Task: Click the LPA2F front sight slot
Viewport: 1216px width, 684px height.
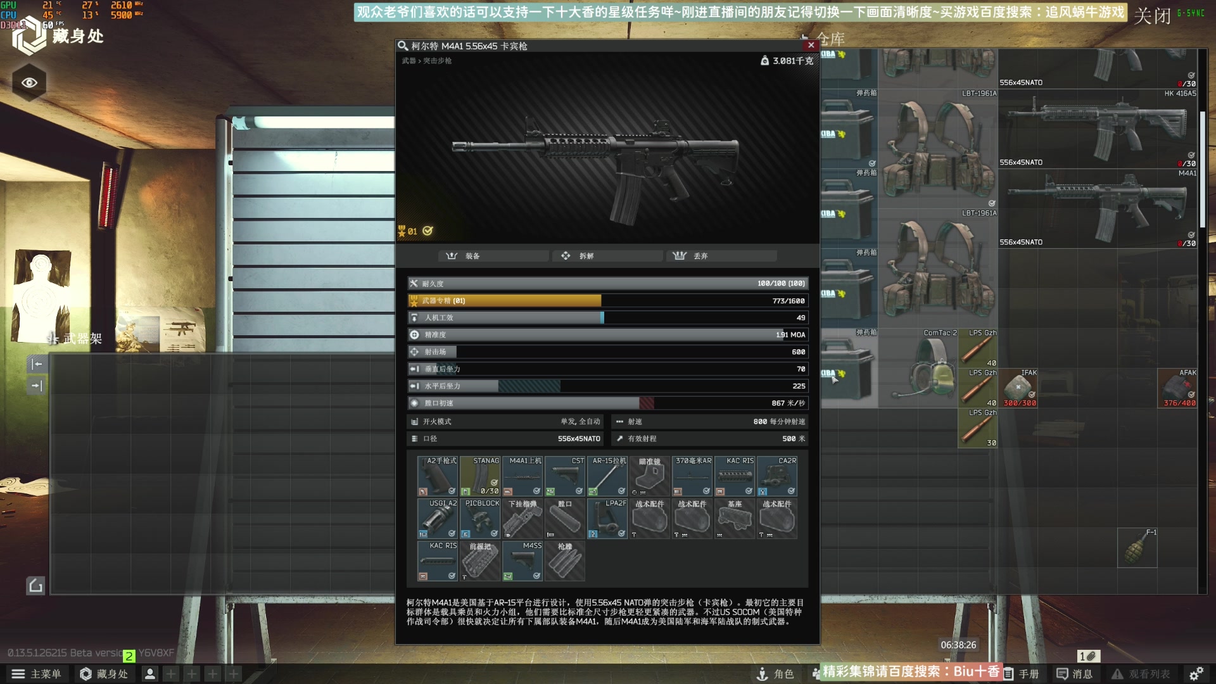Action: 607,519
